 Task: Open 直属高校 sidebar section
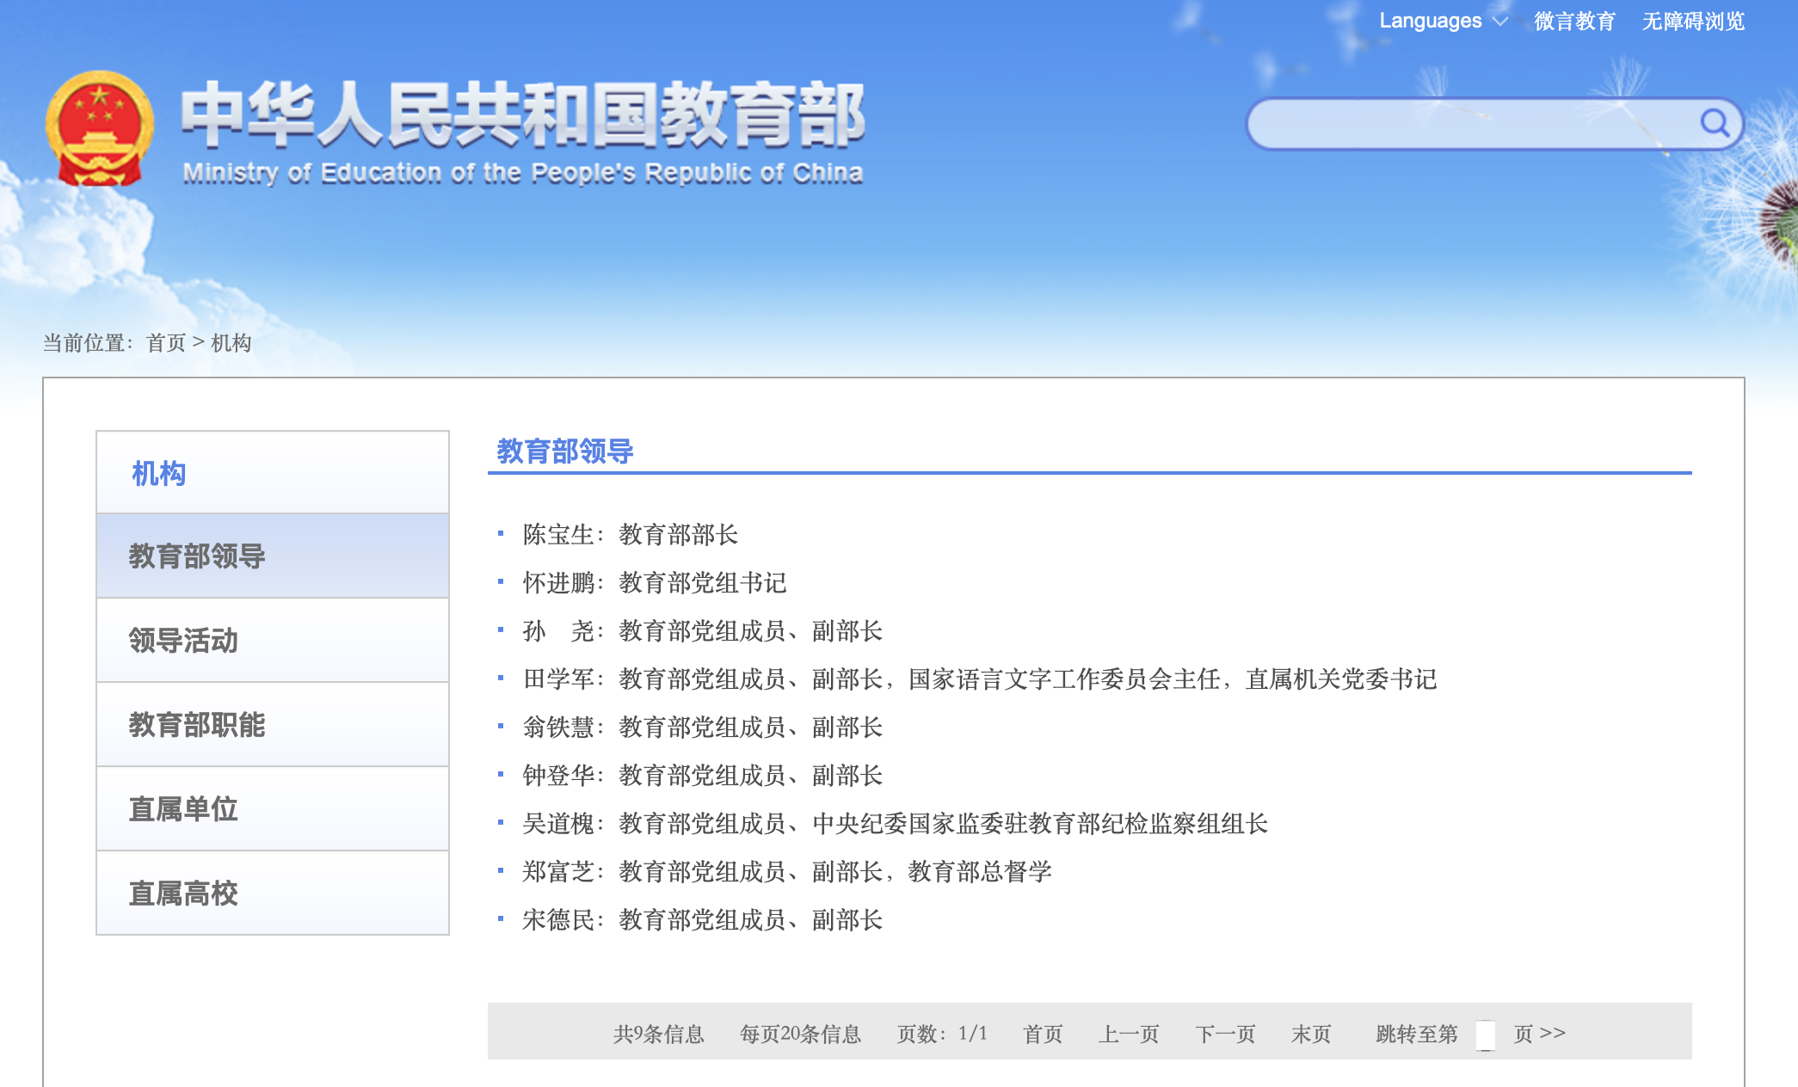(x=183, y=894)
